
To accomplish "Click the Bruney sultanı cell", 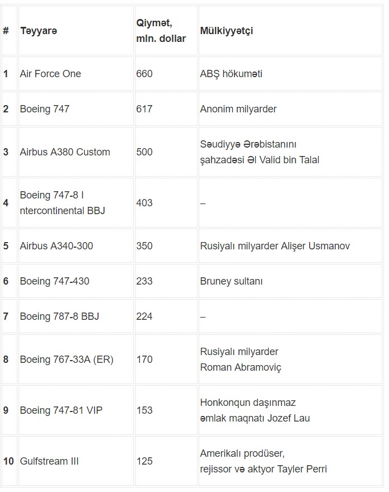I will pos(231,281).
